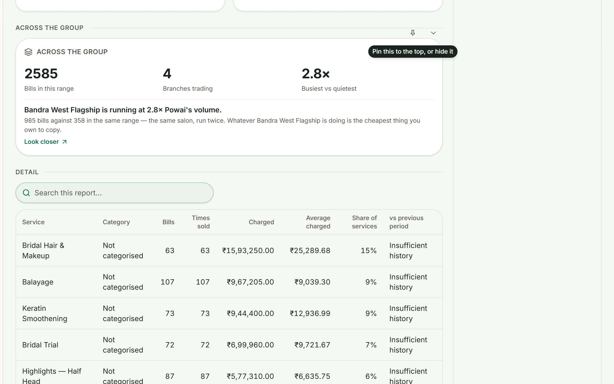Image resolution: width=614 pixels, height=384 pixels.
Task: Click the 107 bills count for Balayage
Action: (x=167, y=282)
